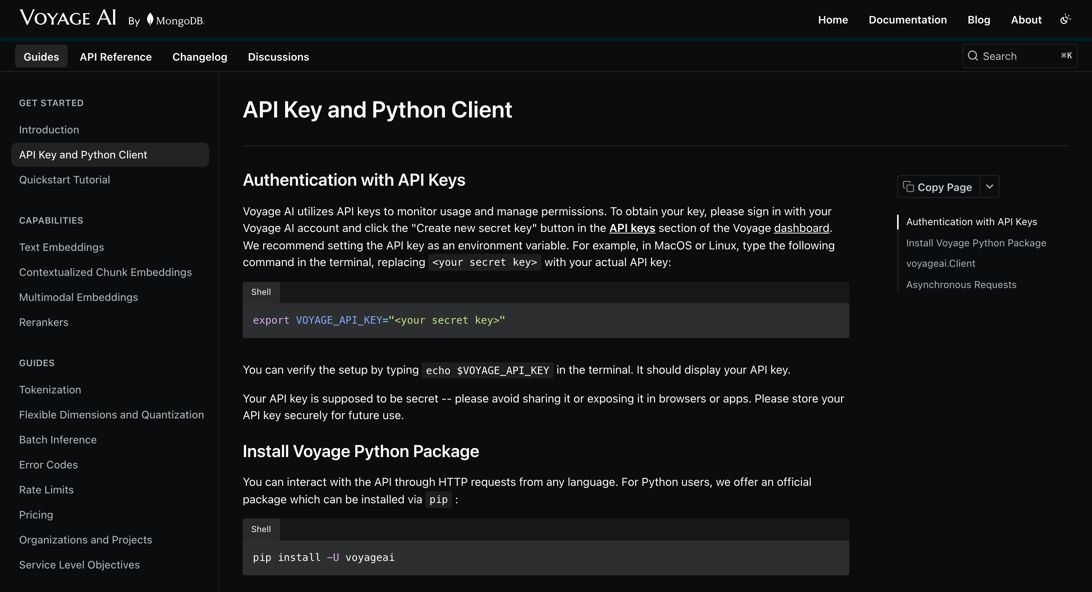Click the Authentication with API Keys heading
Image resolution: width=1092 pixels, height=592 pixels.
tap(354, 180)
